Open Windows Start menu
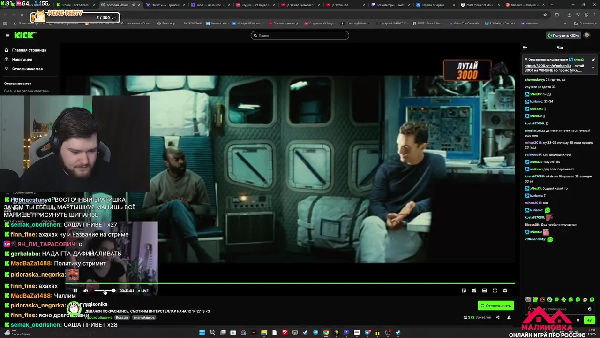 202,333
